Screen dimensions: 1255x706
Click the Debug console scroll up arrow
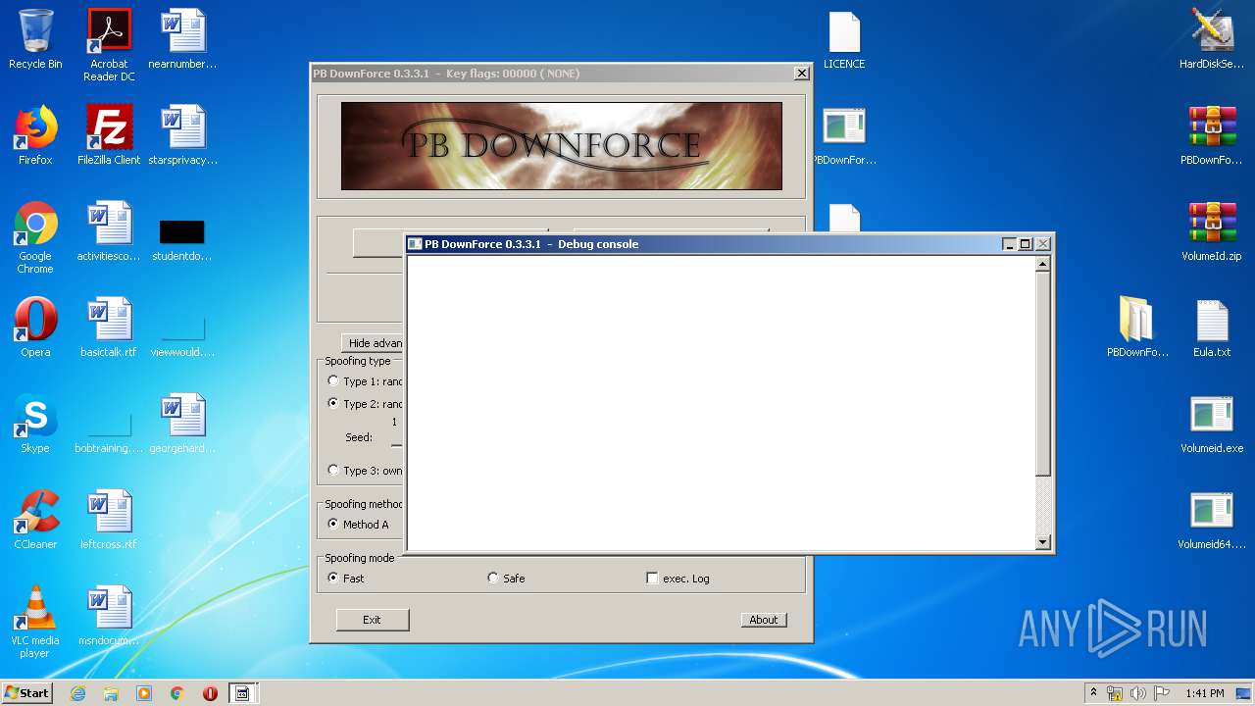pyautogui.click(x=1043, y=264)
